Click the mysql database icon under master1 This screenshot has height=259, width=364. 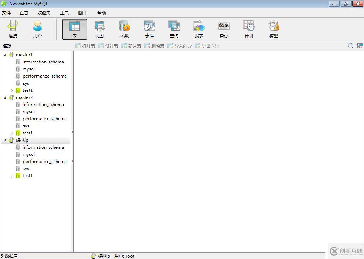click(18, 69)
